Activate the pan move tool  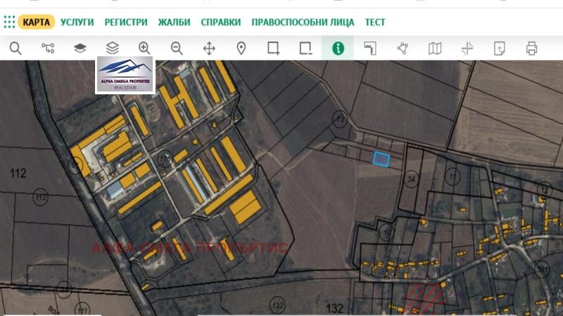pos(209,48)
